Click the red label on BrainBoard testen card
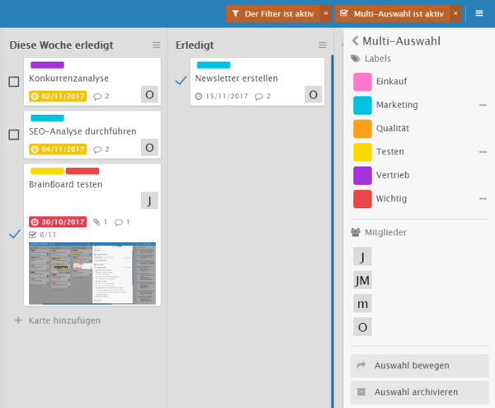The height and width of the screenshot is (408, 495). pos(82,171)
